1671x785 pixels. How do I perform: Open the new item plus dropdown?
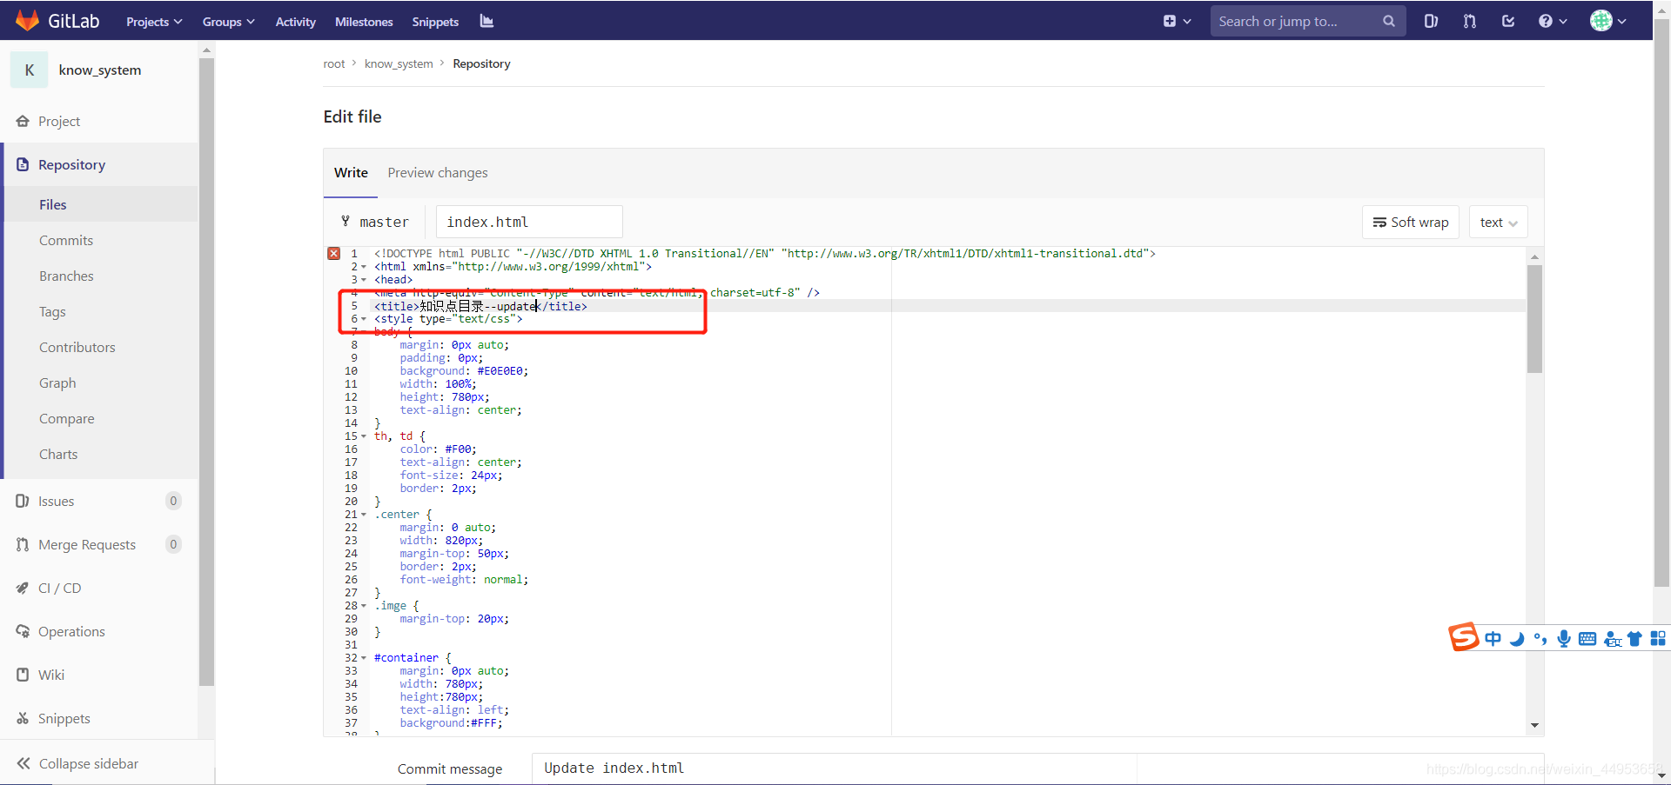pyautogui.click(x=1177, y=21)
